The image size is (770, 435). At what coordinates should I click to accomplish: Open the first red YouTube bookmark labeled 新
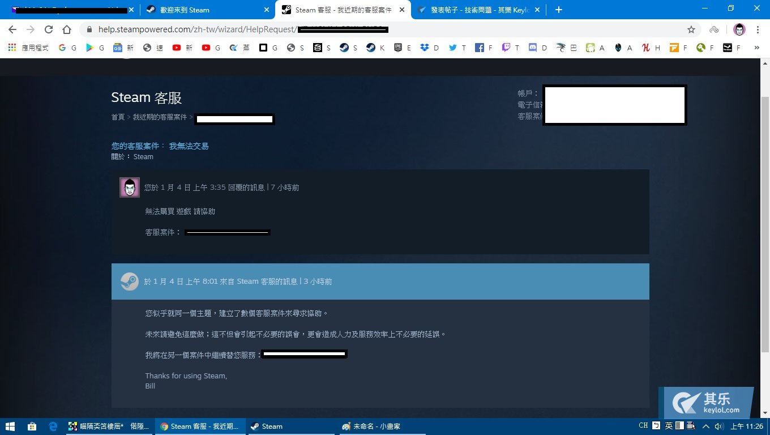coord(182,48)
